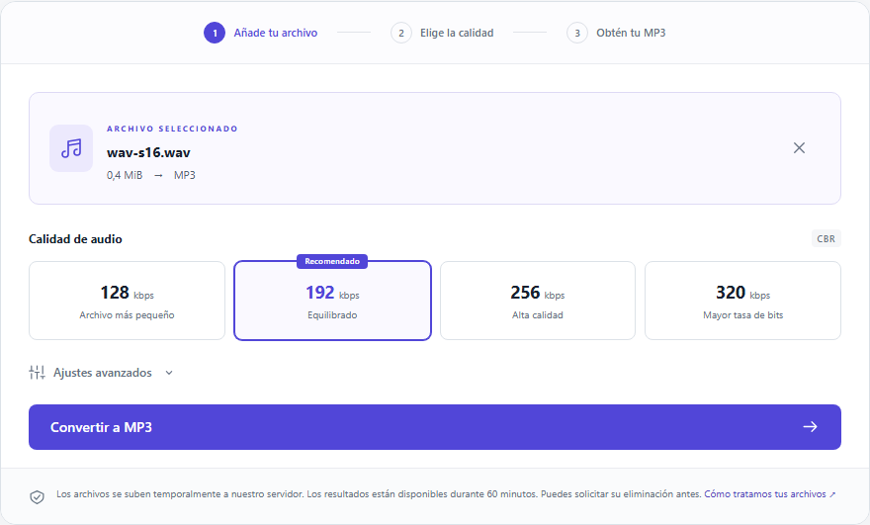Image resolution: width=870 pixels, height=525 pixels.
Task: Select the 256 kbps Alta calidad option
Action: pos(538,301)
